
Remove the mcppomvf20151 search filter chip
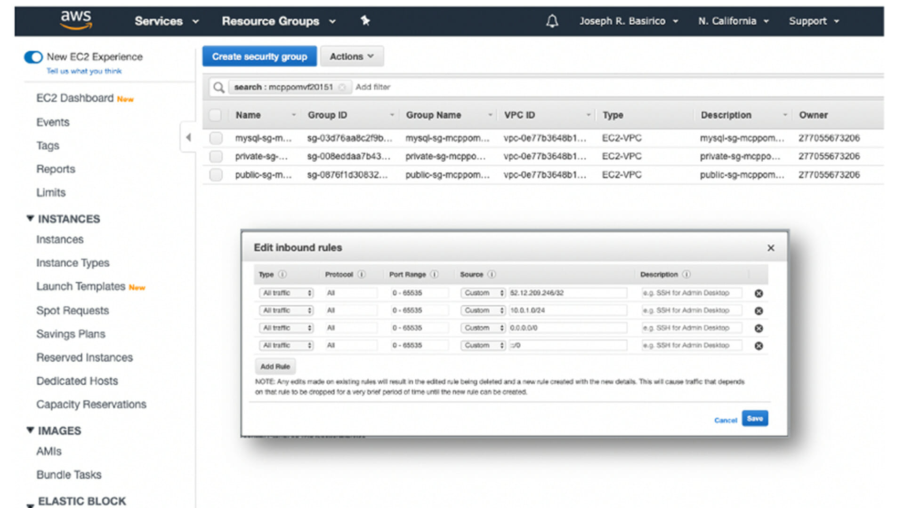point(342,87)
